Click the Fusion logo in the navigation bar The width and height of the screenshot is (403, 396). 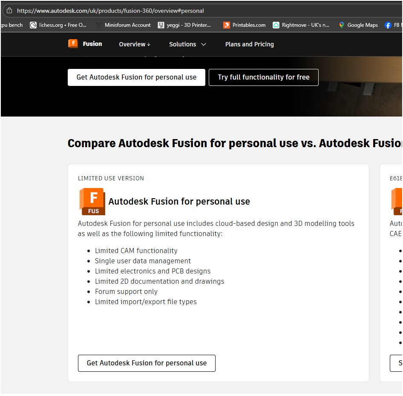point(73,43)
